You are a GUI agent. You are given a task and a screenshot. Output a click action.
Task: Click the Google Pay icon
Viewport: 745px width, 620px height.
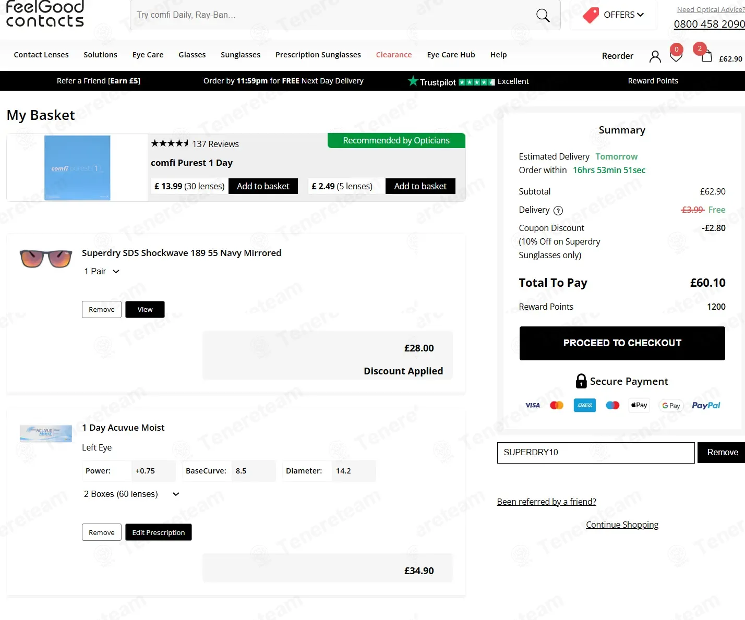click(x=671, y=405)
